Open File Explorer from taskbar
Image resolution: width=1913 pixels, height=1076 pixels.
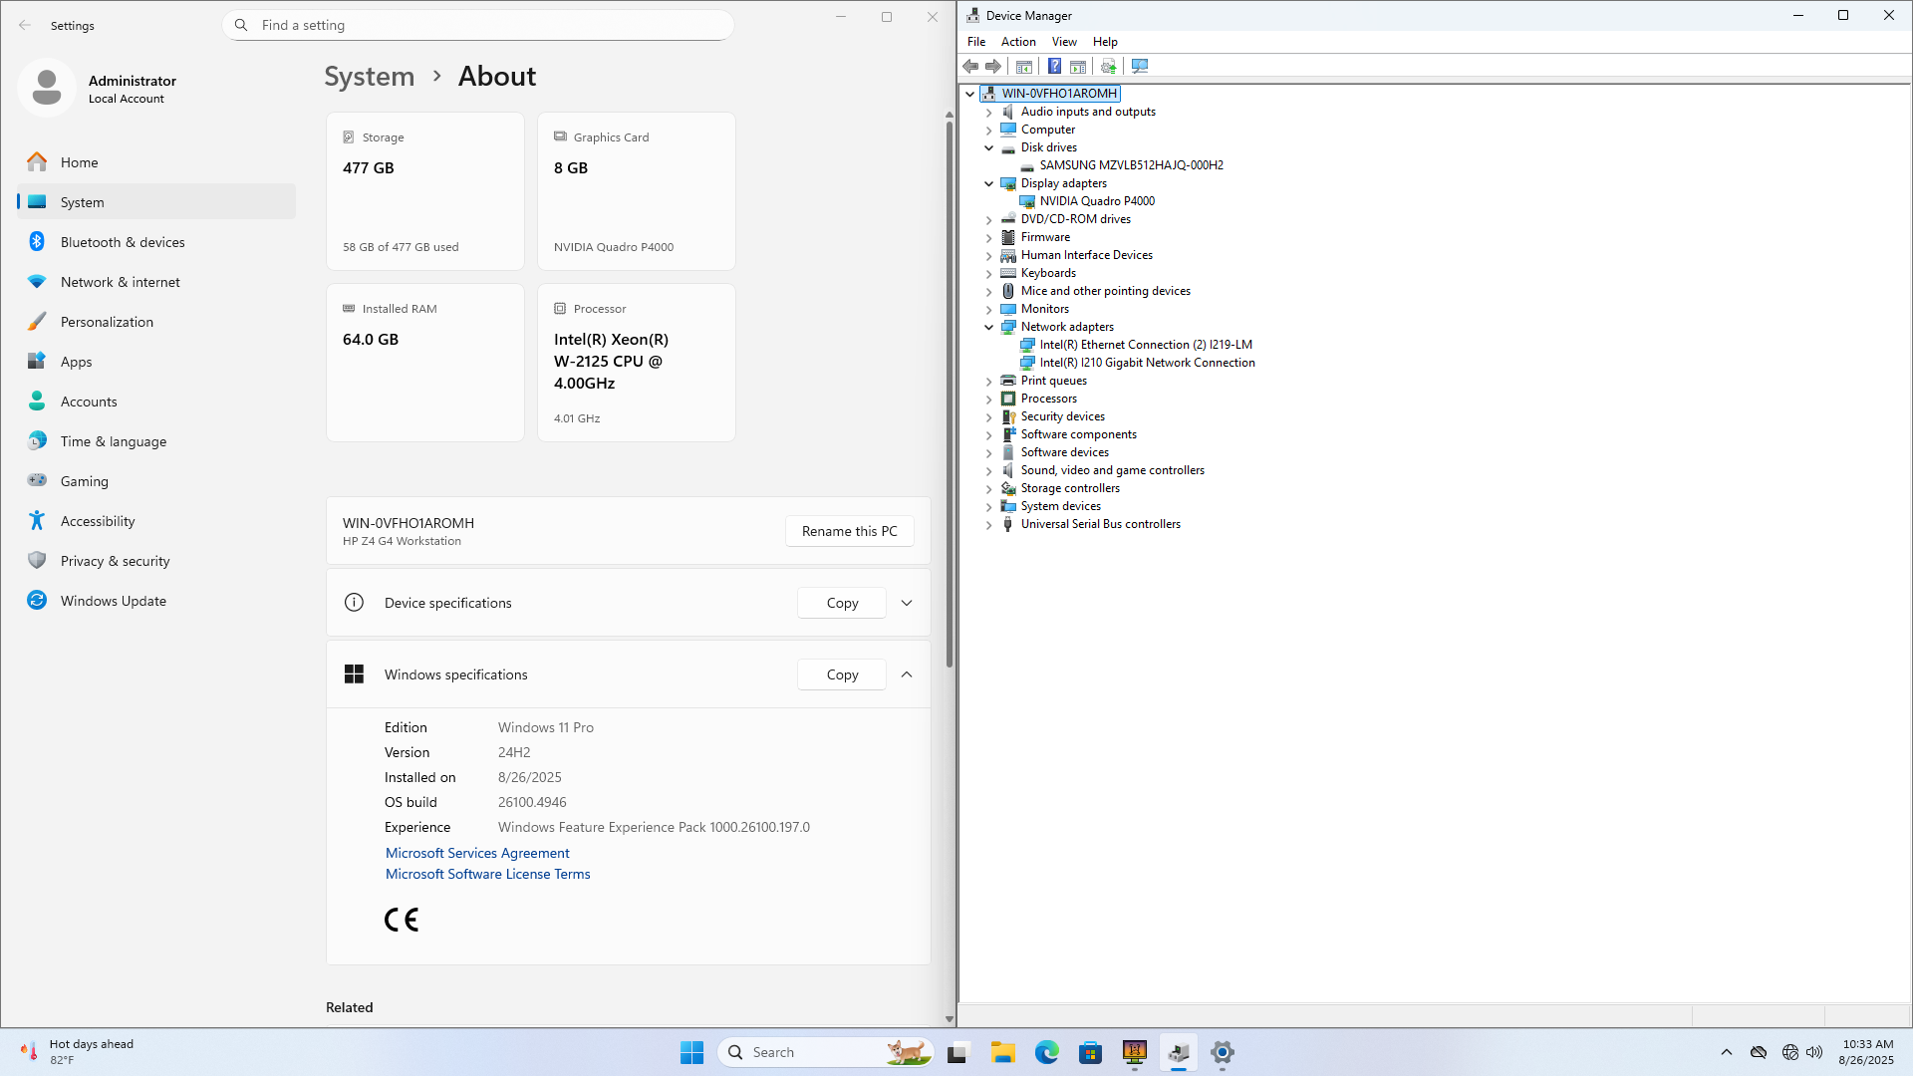click(x=1002, y=1052)
